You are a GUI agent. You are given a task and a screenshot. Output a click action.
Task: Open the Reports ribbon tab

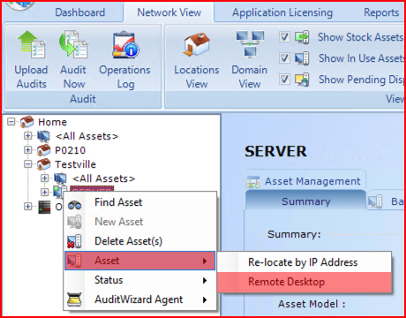381,12
